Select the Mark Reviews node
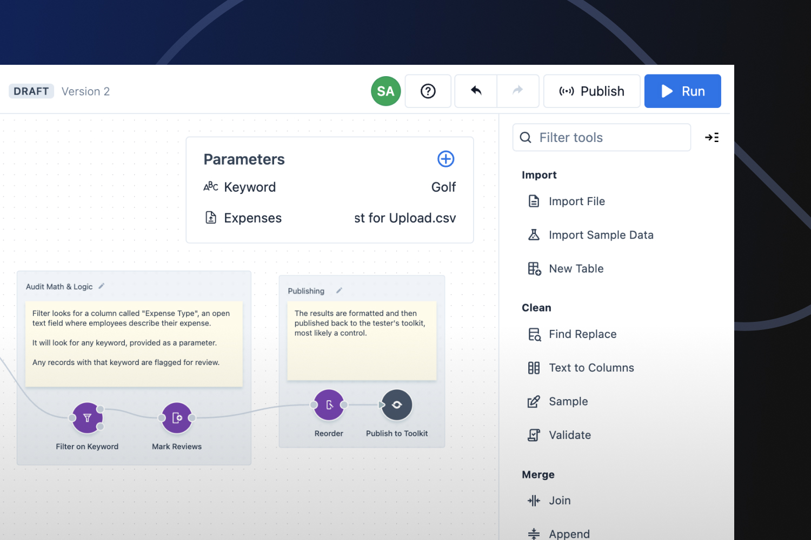This screenshot has height=540, width=811. coord(177,418)
